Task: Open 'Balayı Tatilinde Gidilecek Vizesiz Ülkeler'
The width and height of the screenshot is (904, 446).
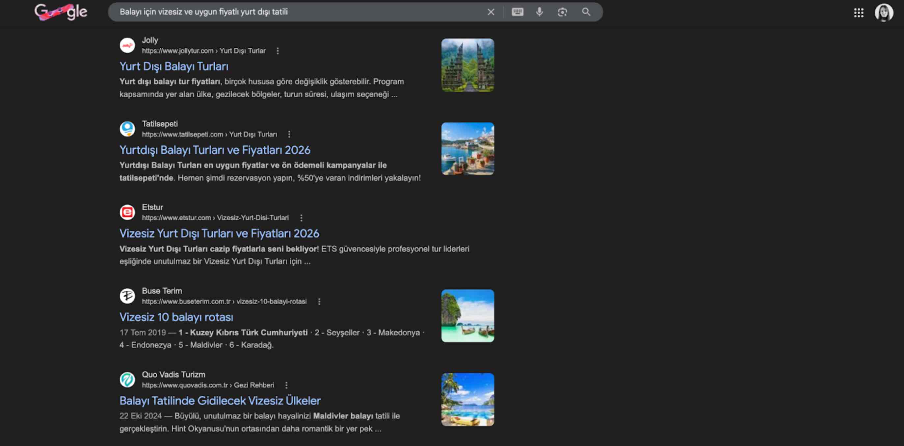Action: pos(220,400)
